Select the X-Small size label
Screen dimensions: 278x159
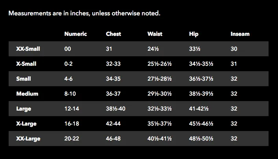point(26,64)
